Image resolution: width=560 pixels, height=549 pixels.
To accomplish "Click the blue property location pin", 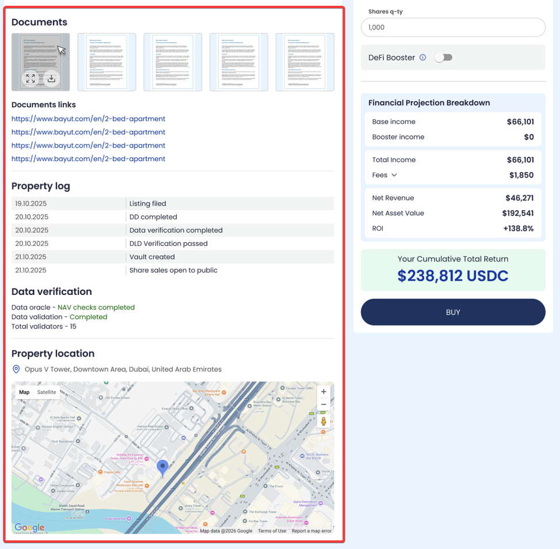I will click(x=163, y=467).
